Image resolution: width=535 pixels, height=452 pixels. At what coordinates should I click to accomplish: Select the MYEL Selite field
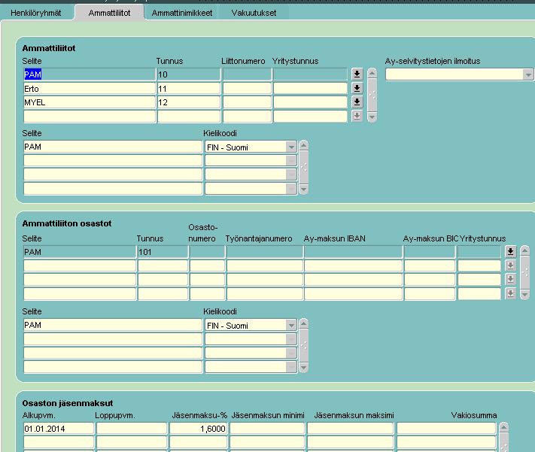point(90,102)
